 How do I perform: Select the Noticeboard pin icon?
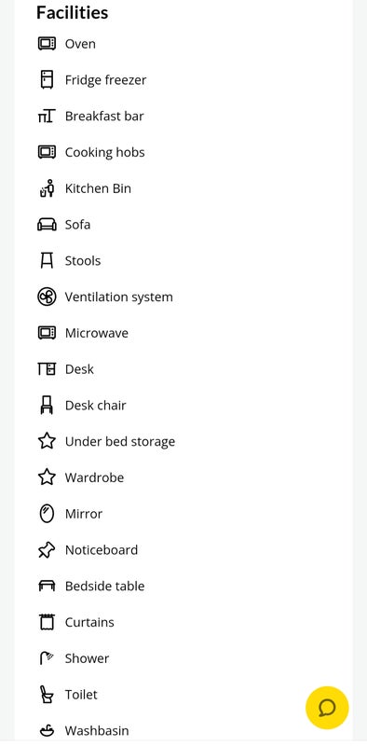[x=47, y=550]
